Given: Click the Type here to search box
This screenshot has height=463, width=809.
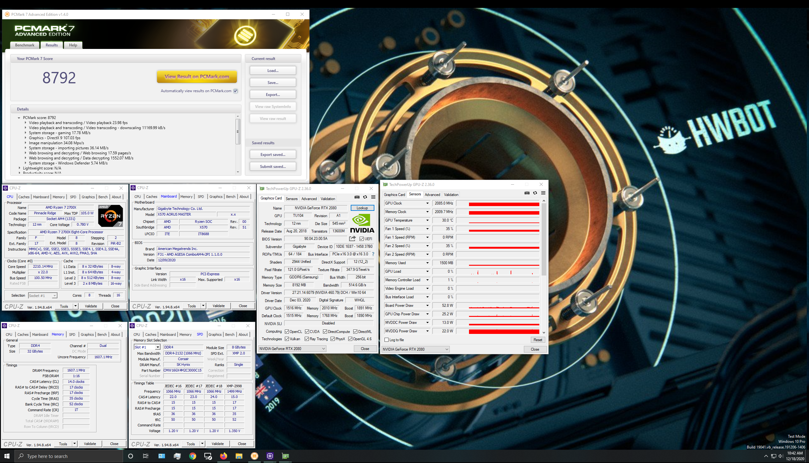Looking at the screenshot, I should [69, 456].
